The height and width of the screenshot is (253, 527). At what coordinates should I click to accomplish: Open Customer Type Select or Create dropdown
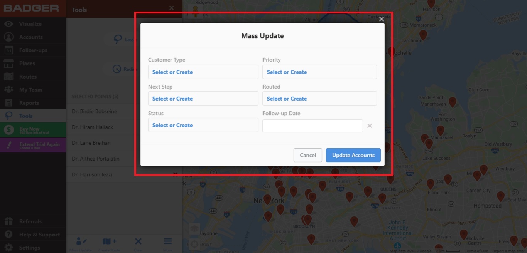click(203, 72)
